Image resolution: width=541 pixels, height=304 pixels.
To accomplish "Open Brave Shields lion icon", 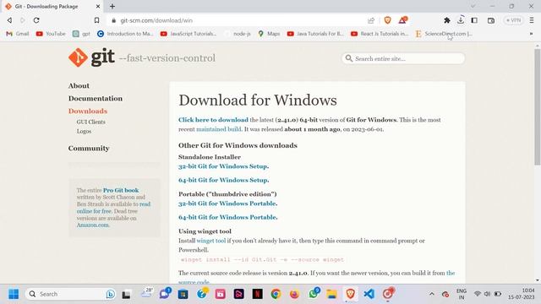I will [387, 20].
